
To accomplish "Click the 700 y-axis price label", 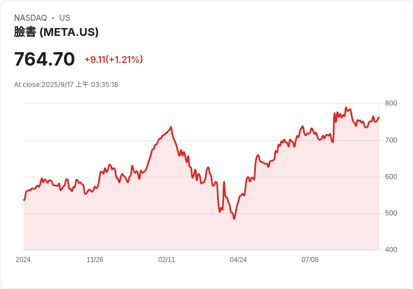I will [x=391, y=140].
